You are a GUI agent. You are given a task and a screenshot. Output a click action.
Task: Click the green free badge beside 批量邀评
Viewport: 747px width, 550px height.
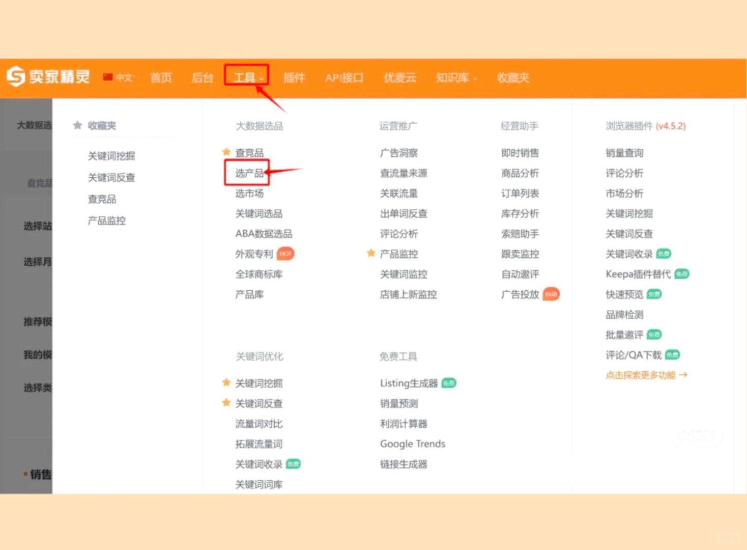[654, 335]
